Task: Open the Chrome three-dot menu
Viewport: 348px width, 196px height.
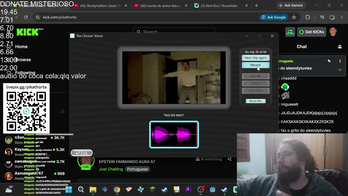Action: (x=342, y=17)
